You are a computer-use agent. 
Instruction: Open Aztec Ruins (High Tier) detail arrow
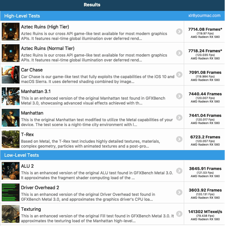tap(179, 31)
